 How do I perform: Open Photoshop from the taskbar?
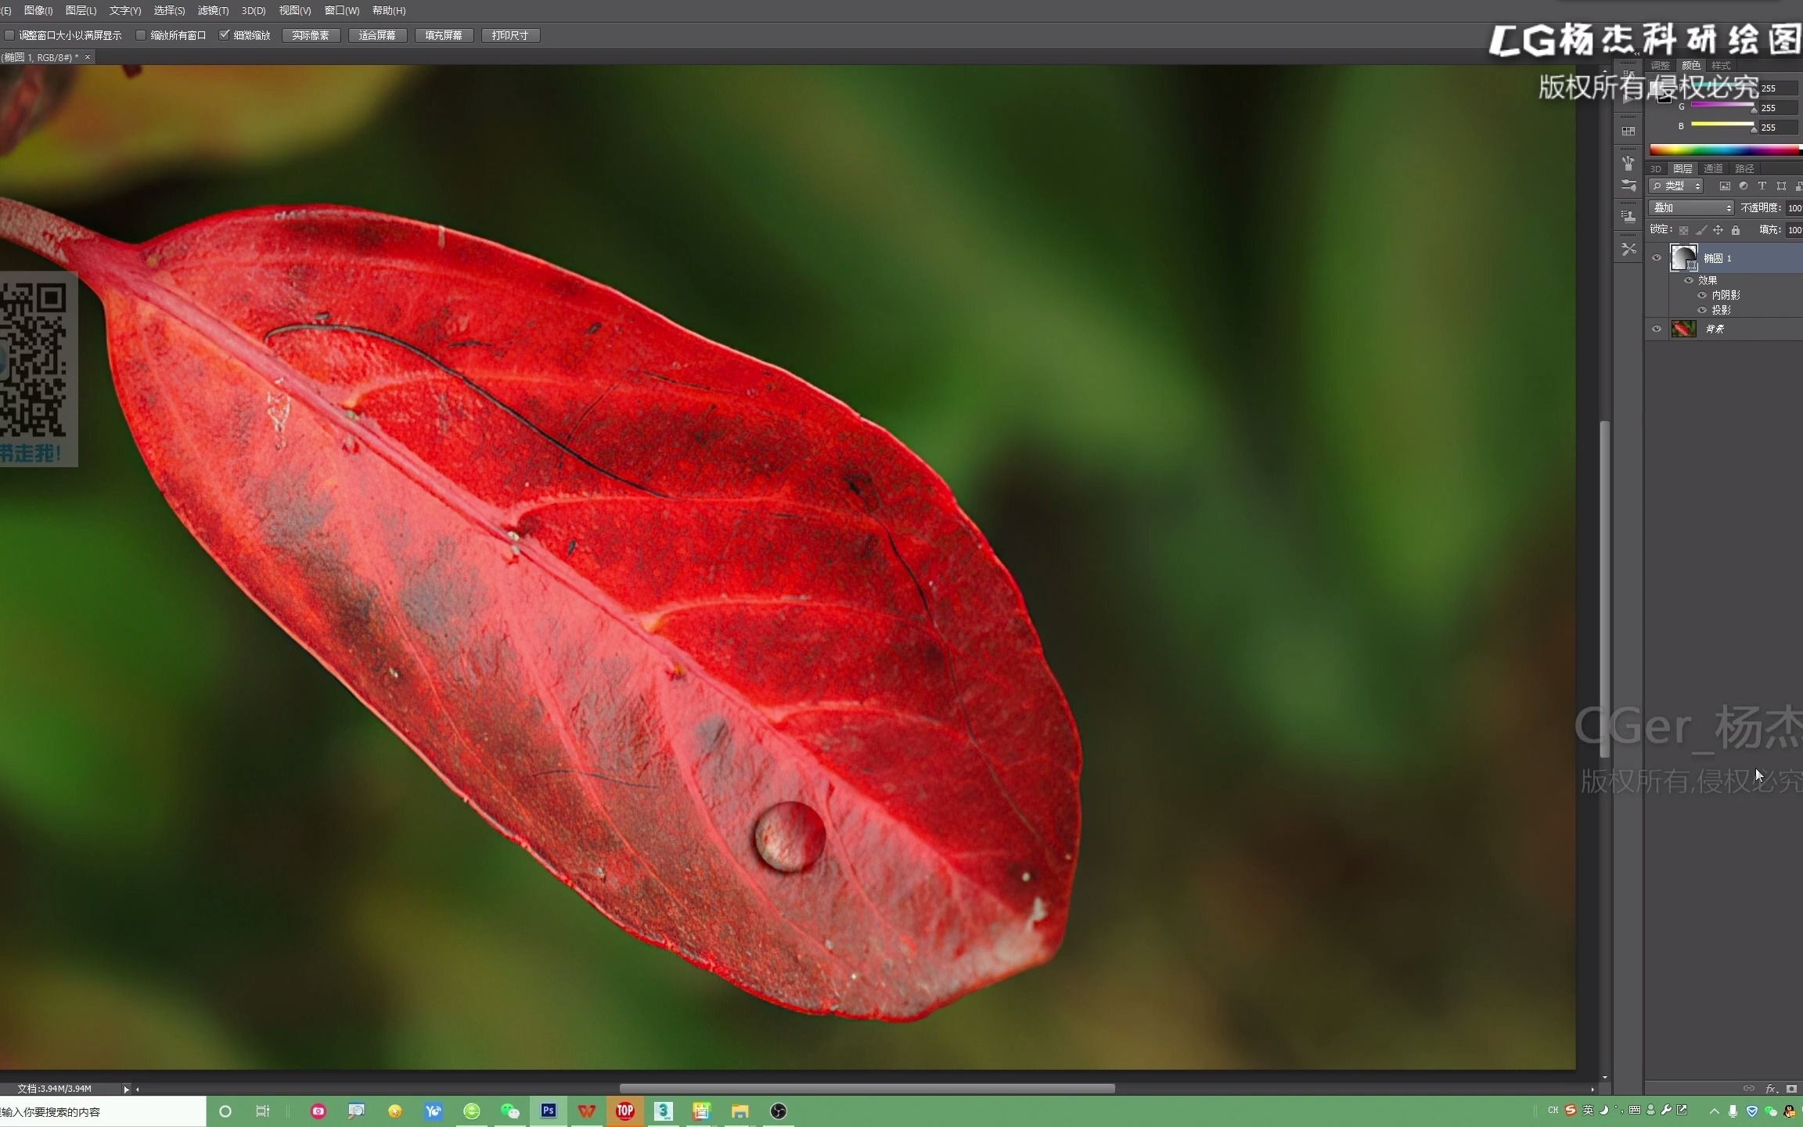tap(549, 1111)
